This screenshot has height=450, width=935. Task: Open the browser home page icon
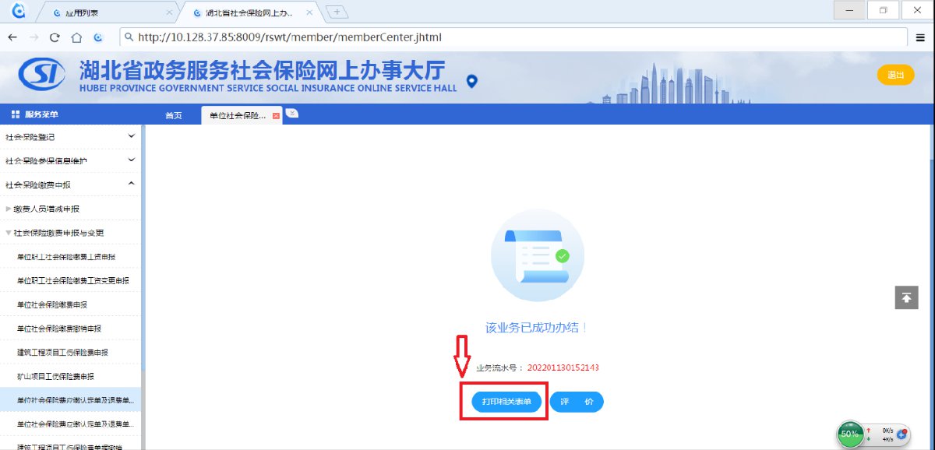[x=76, y=37]
